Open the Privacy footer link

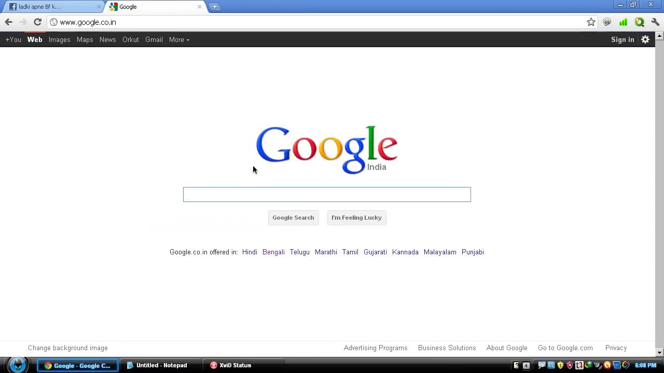click(616, 348)
